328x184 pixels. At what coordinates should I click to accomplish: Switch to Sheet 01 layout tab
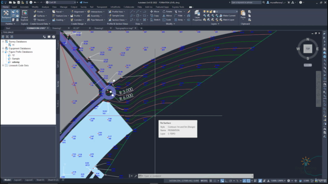tap(40, 180)
